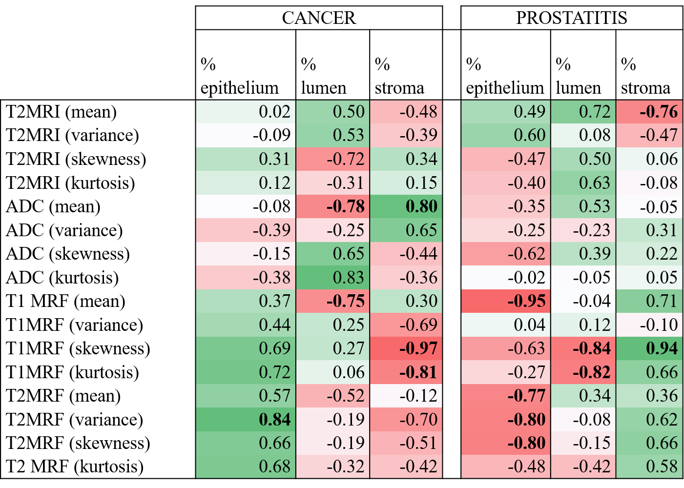This screenshot has height=488, width=684.
Task: Select the 0.83 cell in ADC (kurtosis)
Action: (x=348, y=278)
